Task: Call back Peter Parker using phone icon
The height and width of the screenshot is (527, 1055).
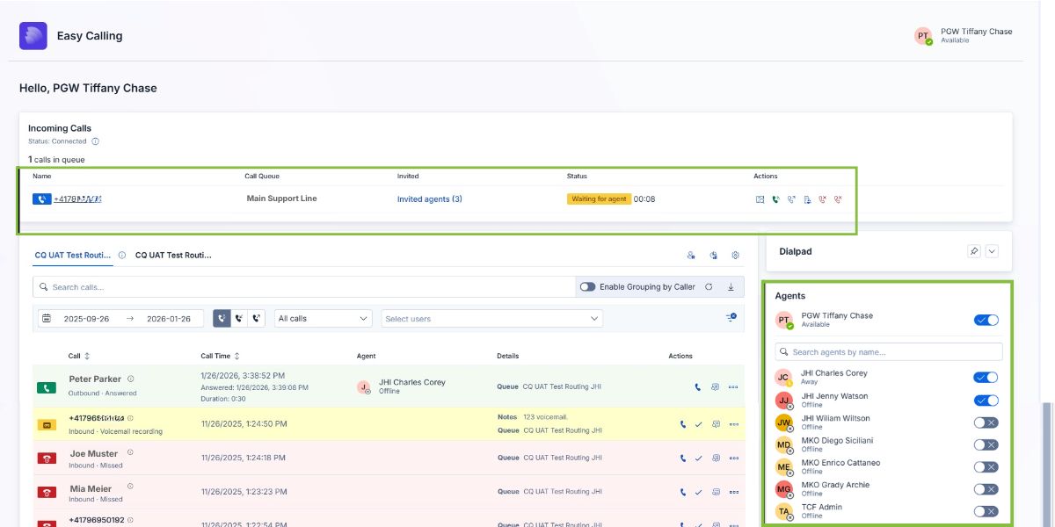Action: coord(698,386)
